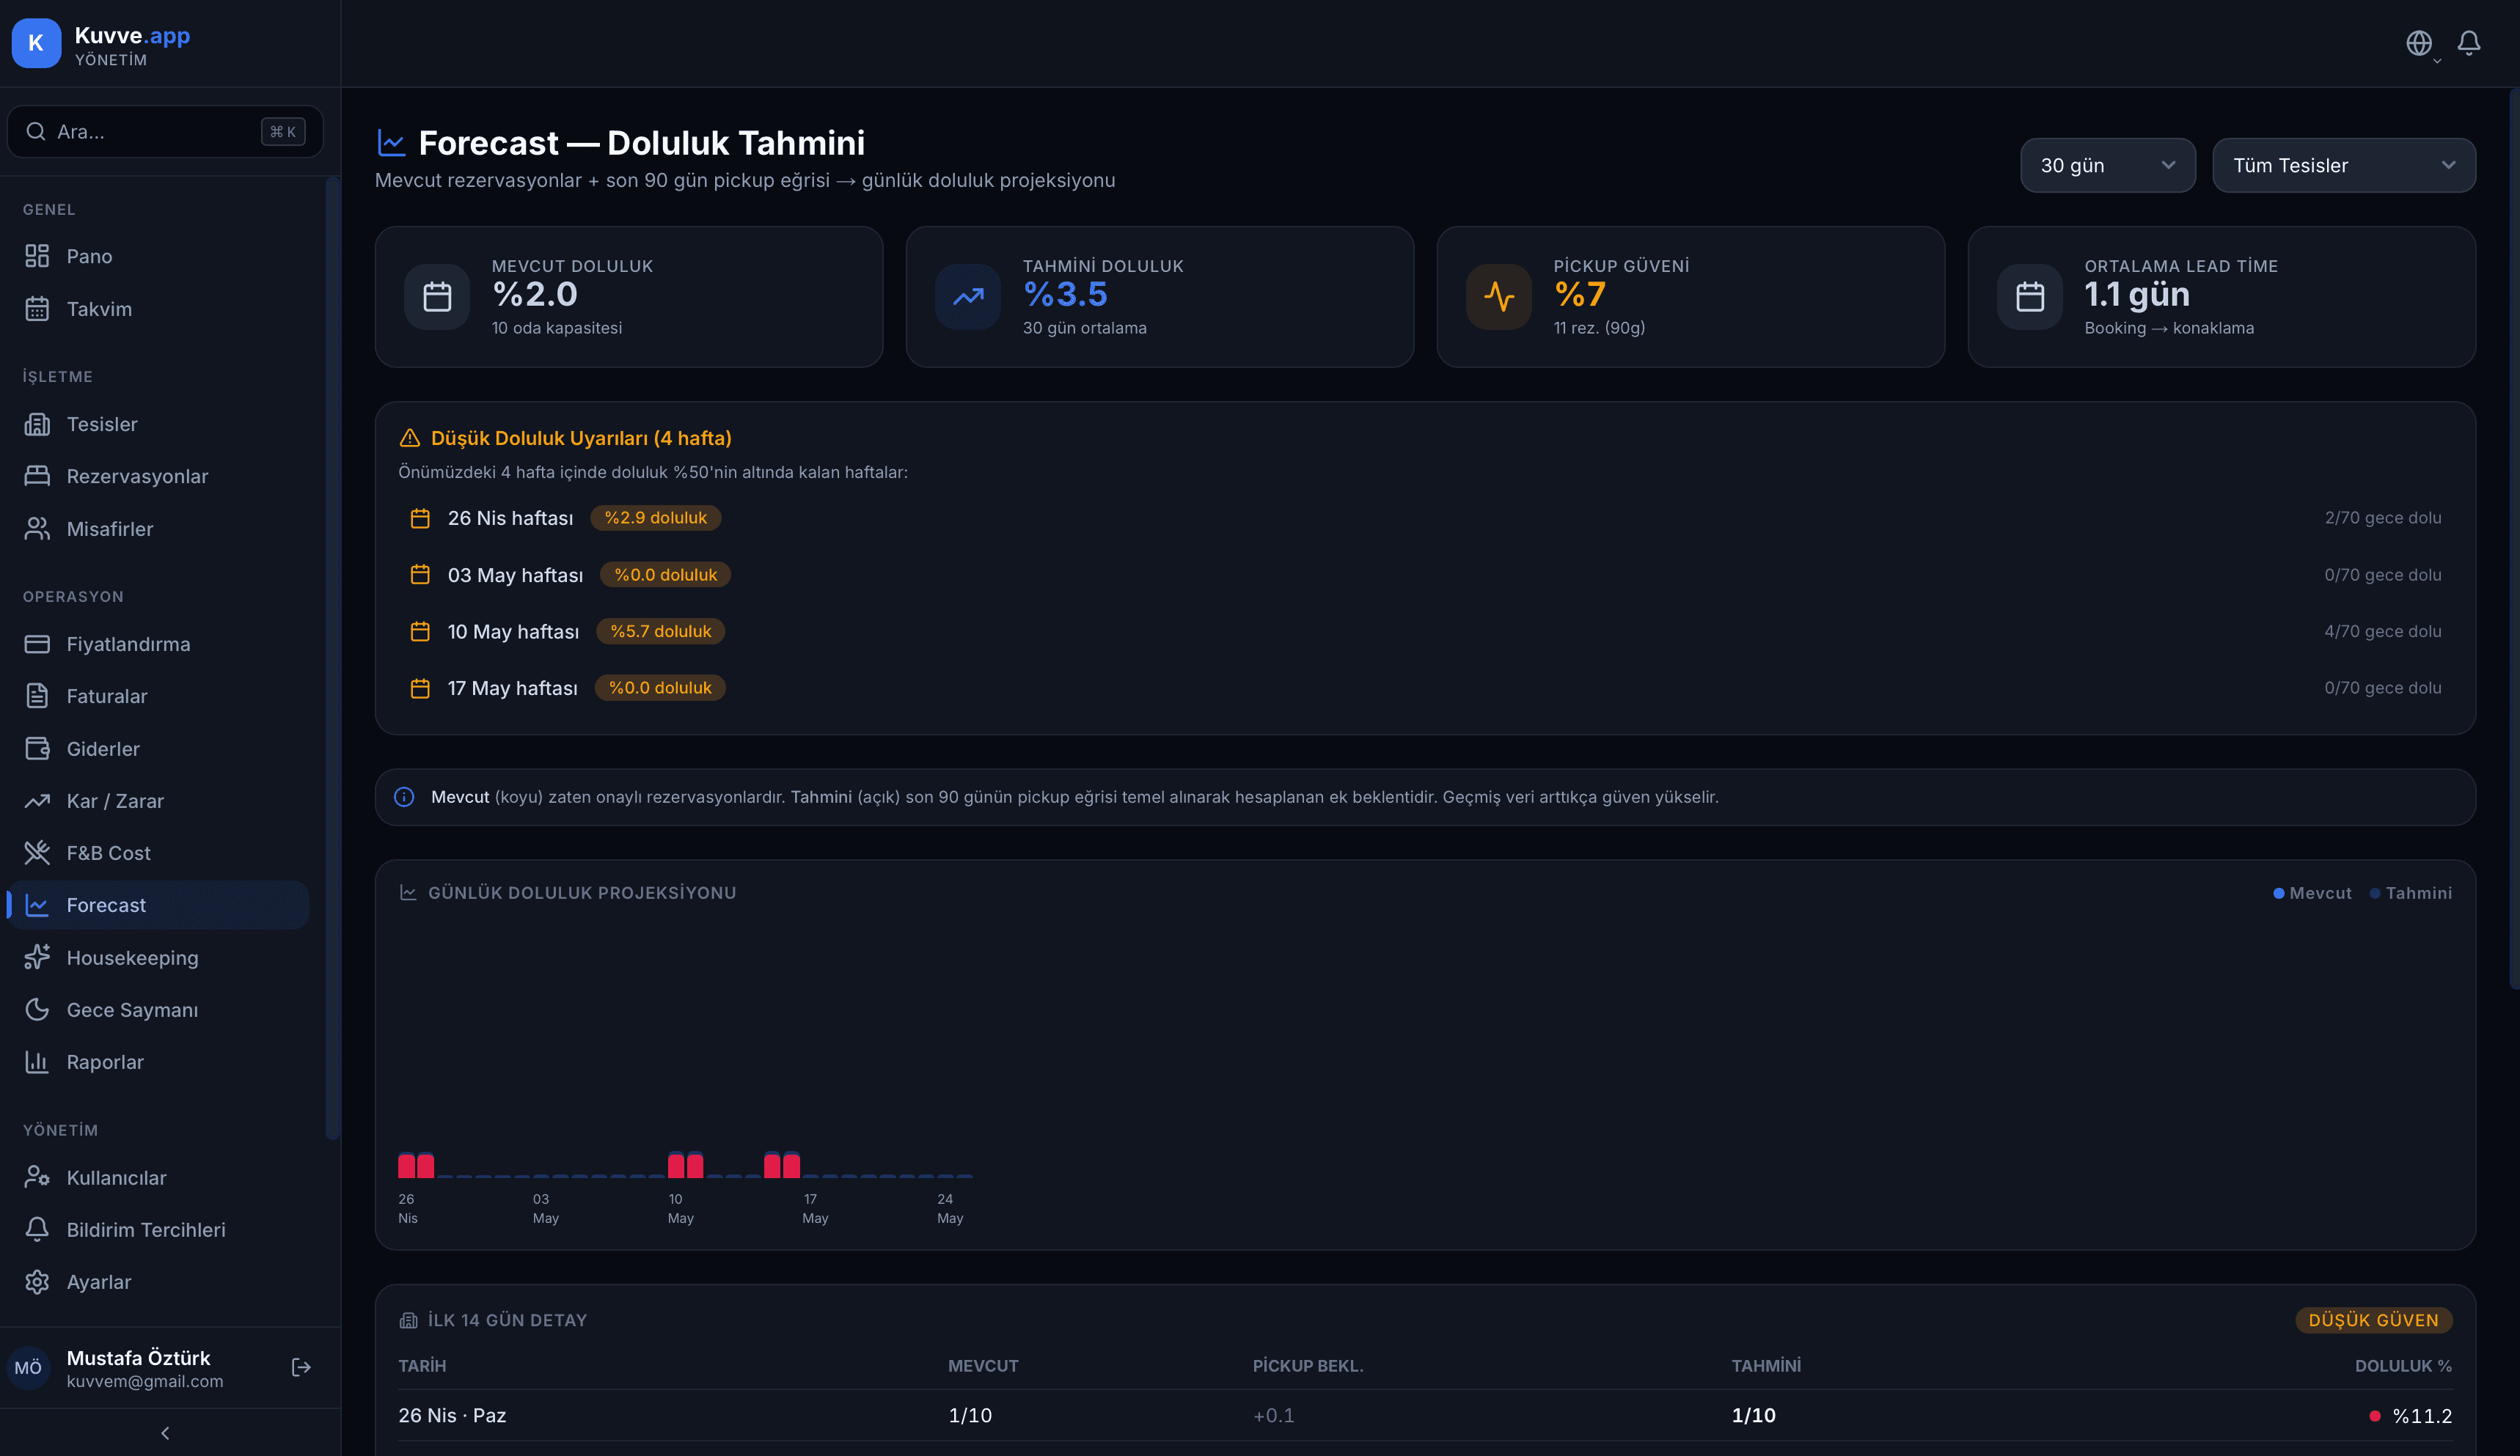The width and height of the screenshot is (2520, 1456).
Task: Open the Pano menu item
Action: 158,257
